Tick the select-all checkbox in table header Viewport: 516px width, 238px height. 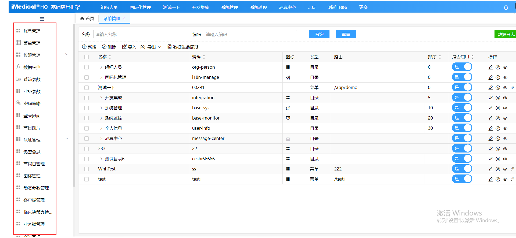[x=87, y=57]
